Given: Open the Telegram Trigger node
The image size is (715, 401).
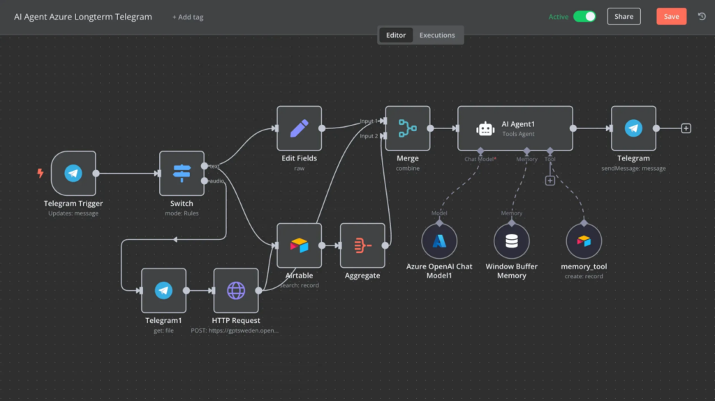Looking at the screenshot, I should tap(73, 173).
